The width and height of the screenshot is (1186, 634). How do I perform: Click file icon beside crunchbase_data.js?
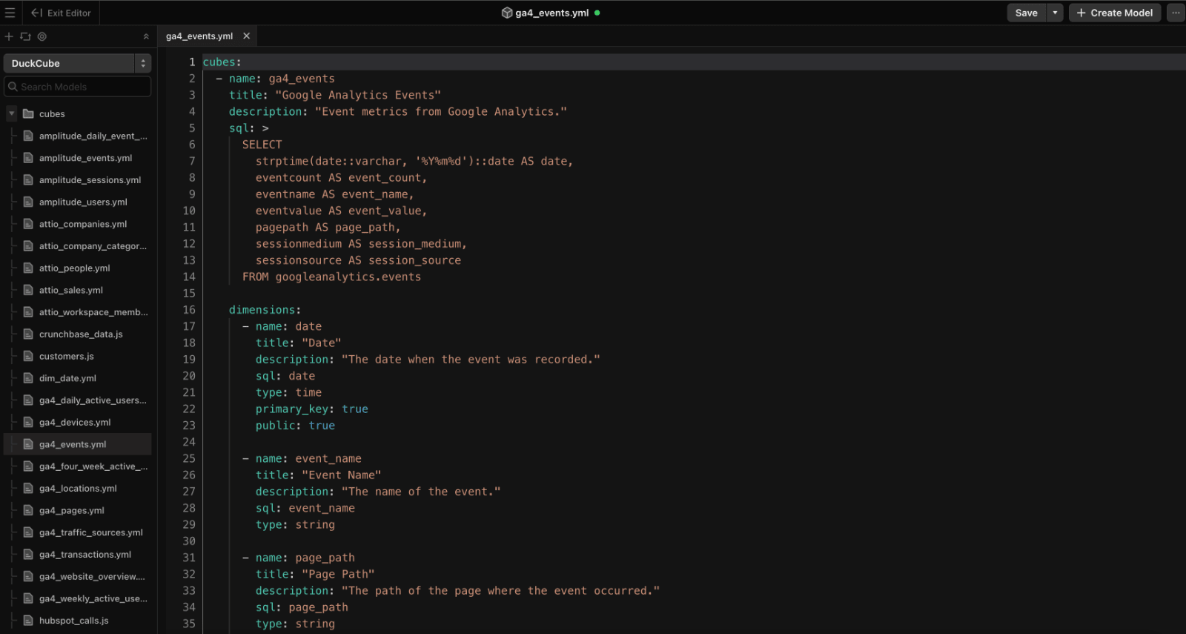pos(28,334)
